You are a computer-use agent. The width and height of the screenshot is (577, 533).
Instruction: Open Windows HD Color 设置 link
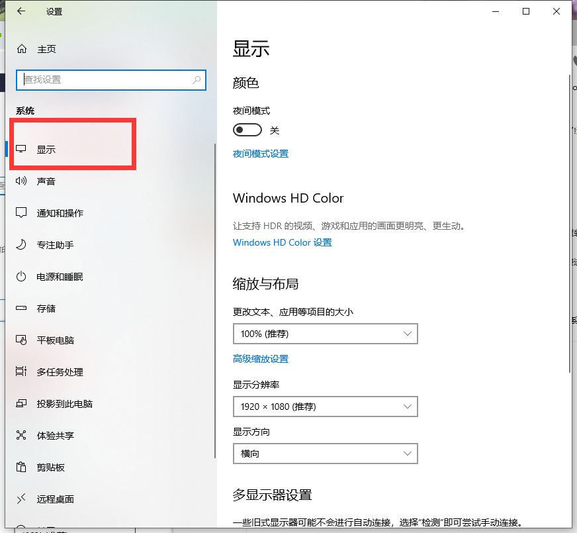(283, 242)
